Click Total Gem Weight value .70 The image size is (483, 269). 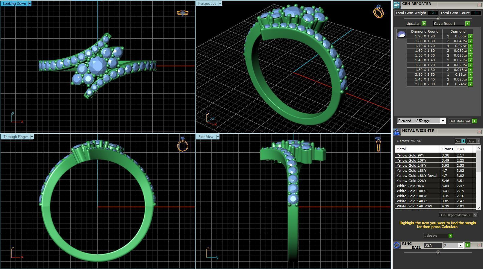(433, 13)
